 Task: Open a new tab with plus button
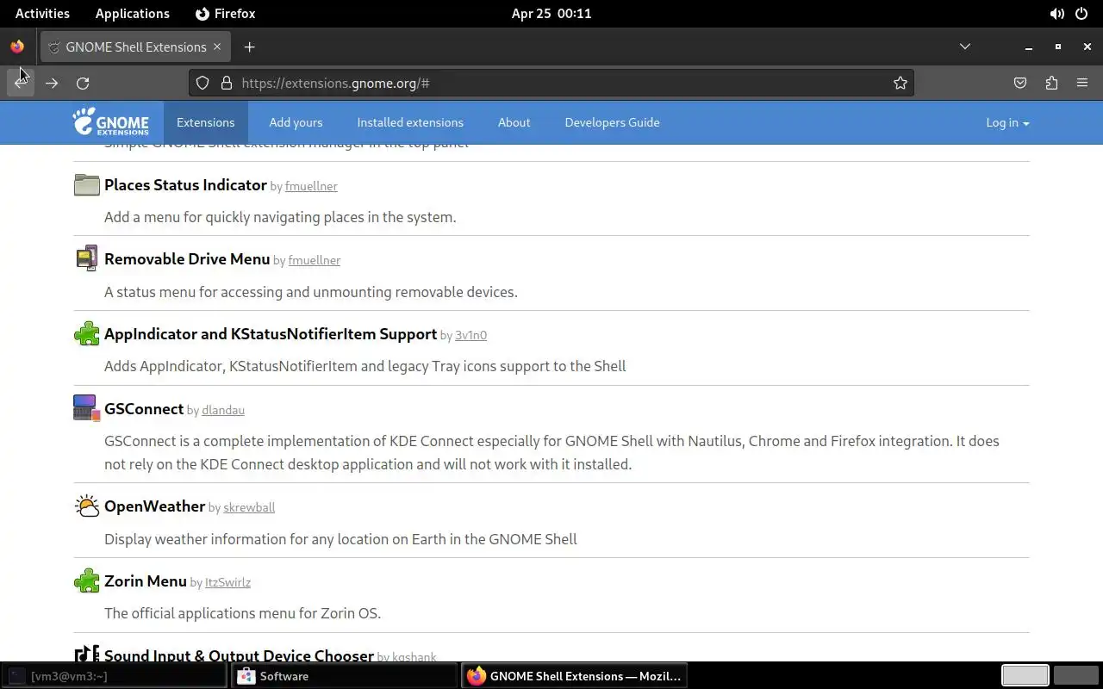click(x=249, y=47)
